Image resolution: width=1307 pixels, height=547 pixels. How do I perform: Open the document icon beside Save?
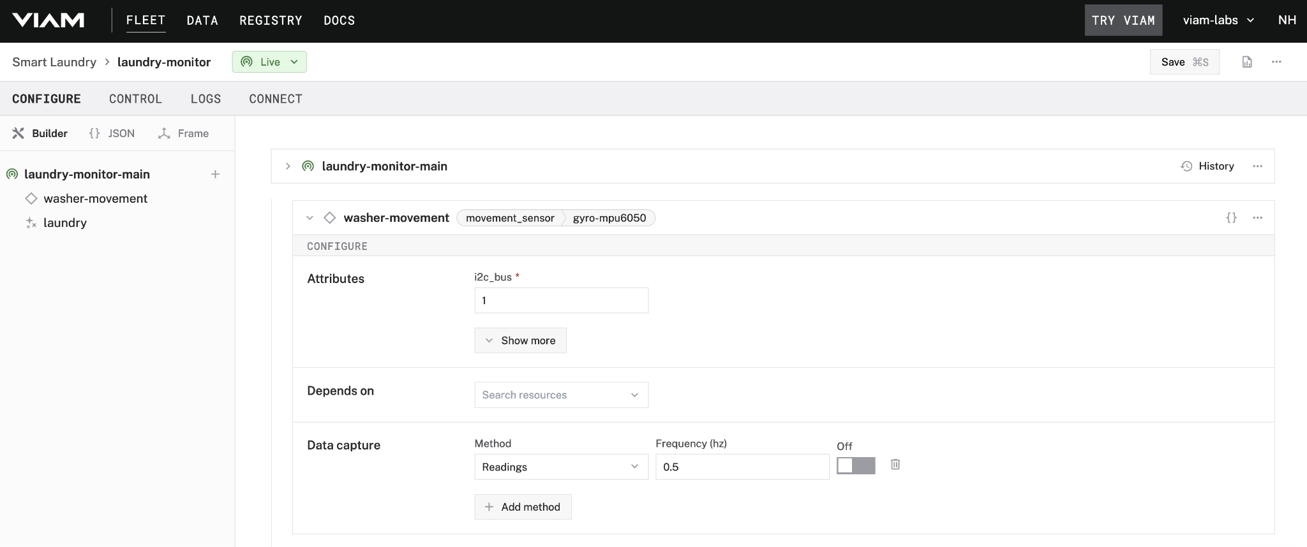click(1247, 62)
